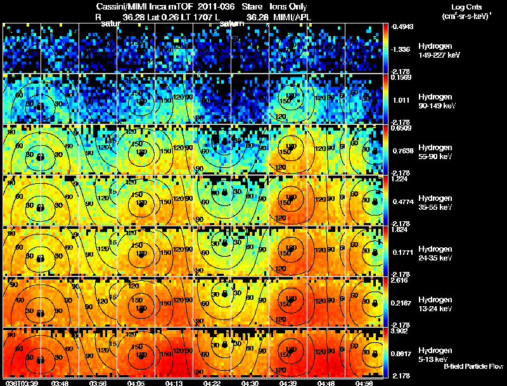
Task: Open the 13-24 keV panel at 04:56
Action: click(x=364, y=302)
